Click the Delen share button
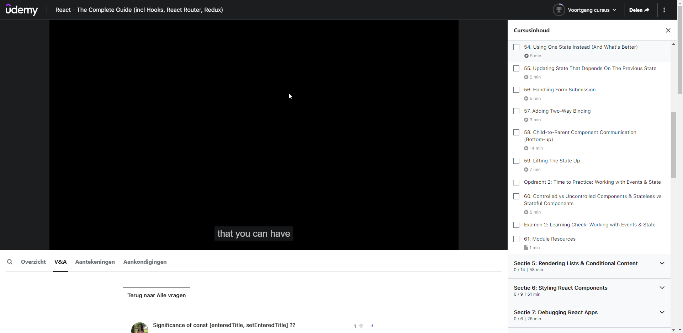This screenshot has width=683, height=333. 639,10
